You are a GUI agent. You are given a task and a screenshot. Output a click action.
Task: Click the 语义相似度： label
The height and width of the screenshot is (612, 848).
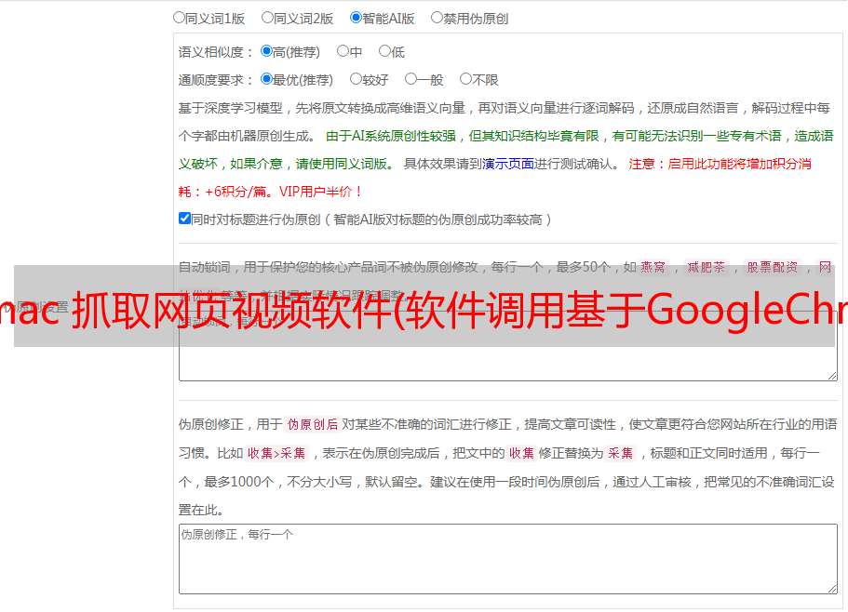(x=216, y=52)
